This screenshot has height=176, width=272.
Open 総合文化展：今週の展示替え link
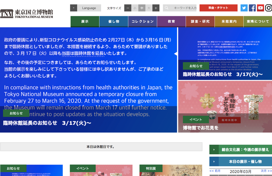[245, 150]
